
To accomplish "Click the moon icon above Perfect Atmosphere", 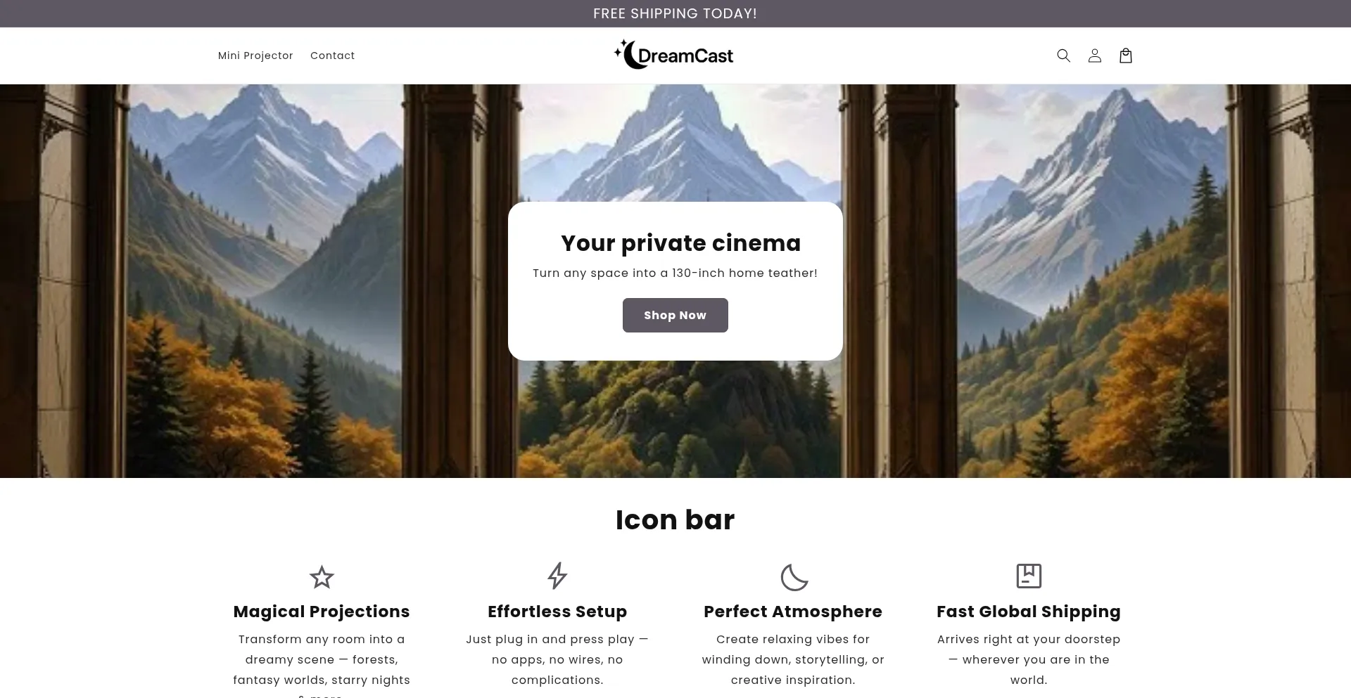I will point(793,577).
